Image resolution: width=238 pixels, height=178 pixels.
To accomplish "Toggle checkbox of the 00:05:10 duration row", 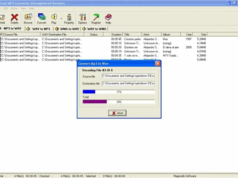I will coord(1,43).
